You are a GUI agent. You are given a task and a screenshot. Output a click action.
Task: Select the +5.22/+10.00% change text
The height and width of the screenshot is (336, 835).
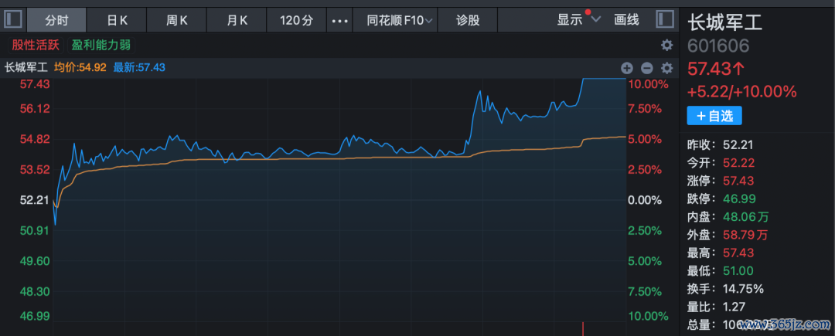[741, 92]
